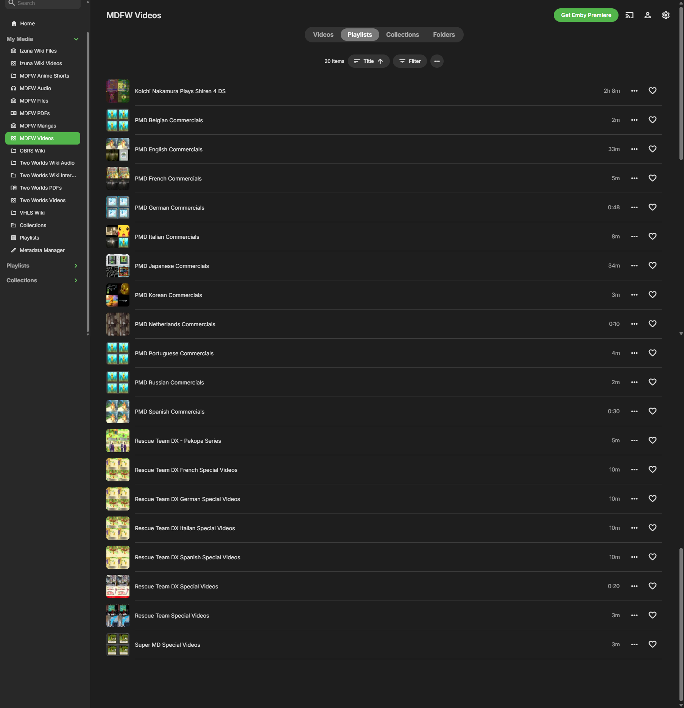Click three-dot menu beside the Filter button
The width and height of the screenshot is (684, 708).
pos(436,61)
